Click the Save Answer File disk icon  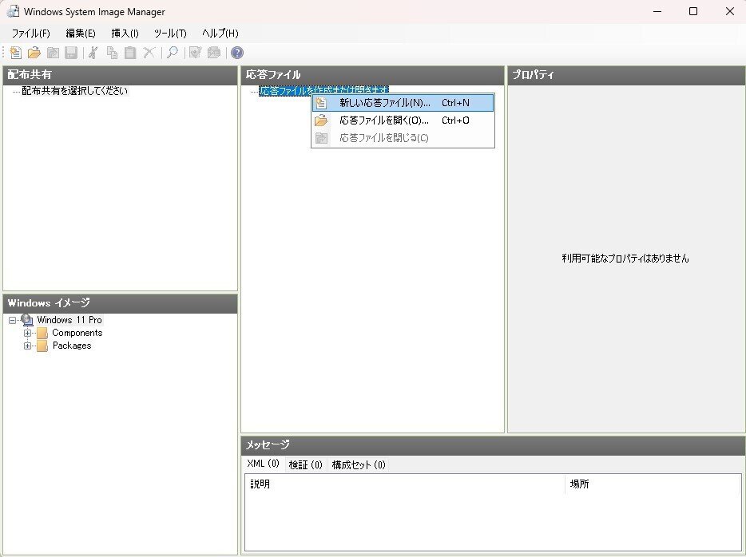(x=70, y=53)
